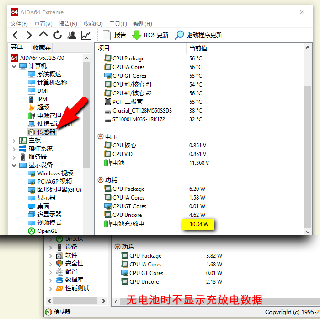Screen dimensions: 320x319
Task: Select the ST1000LM035-1RK172 row
Action: click(153, 119)
